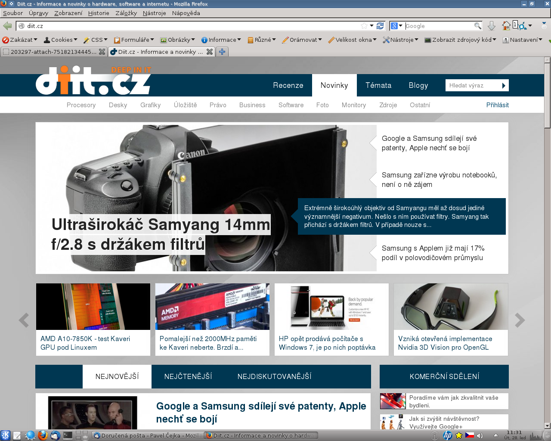Click the globe icon on the taskbar
The height and width of the screenshot is (441, 551).
click(30, 435)
